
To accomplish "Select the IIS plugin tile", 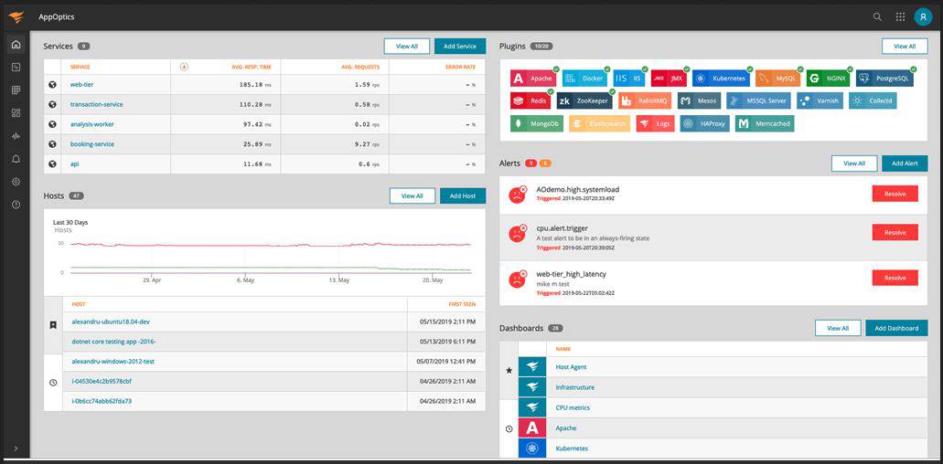I will [x=629, y=78].
